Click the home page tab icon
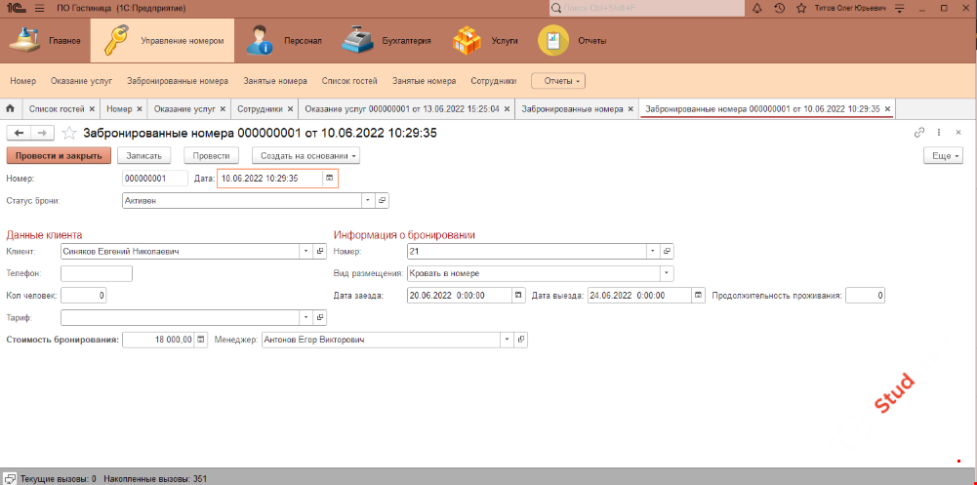 10,108
